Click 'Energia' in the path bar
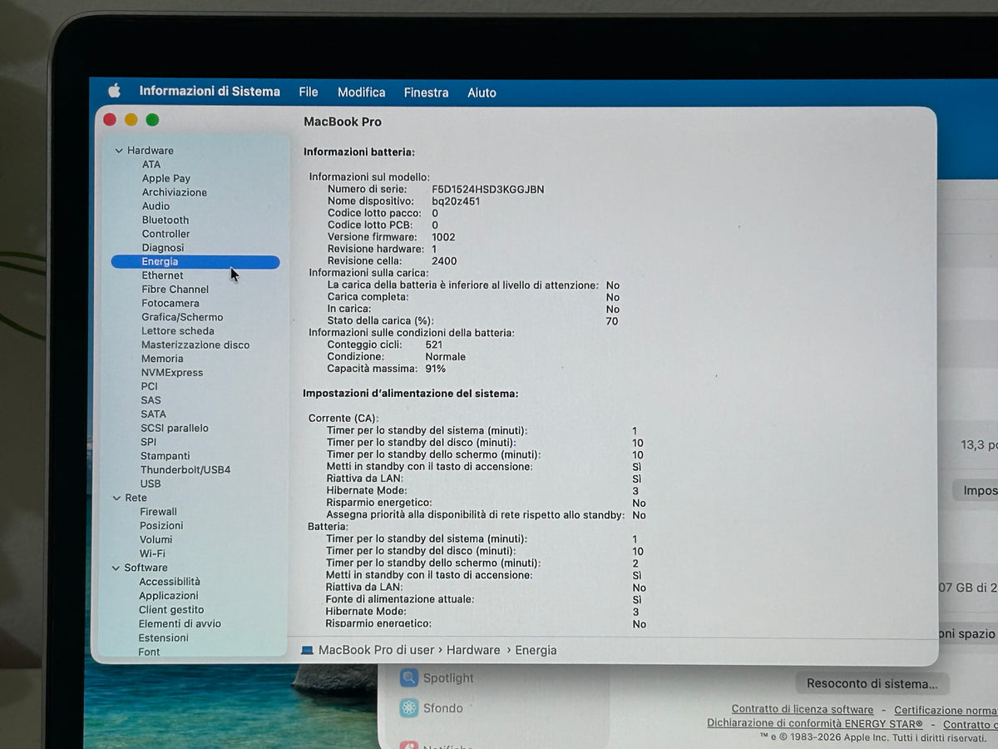The height and width of the screenshot is (749, 998). [536, 651]
